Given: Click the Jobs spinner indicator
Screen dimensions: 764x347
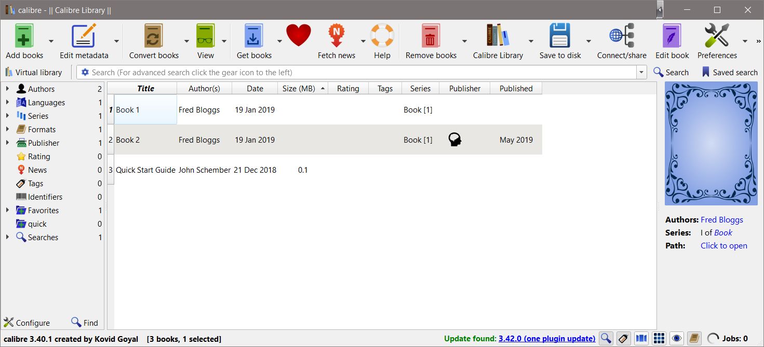Looking at the screenshot, I should coord(714,338).
